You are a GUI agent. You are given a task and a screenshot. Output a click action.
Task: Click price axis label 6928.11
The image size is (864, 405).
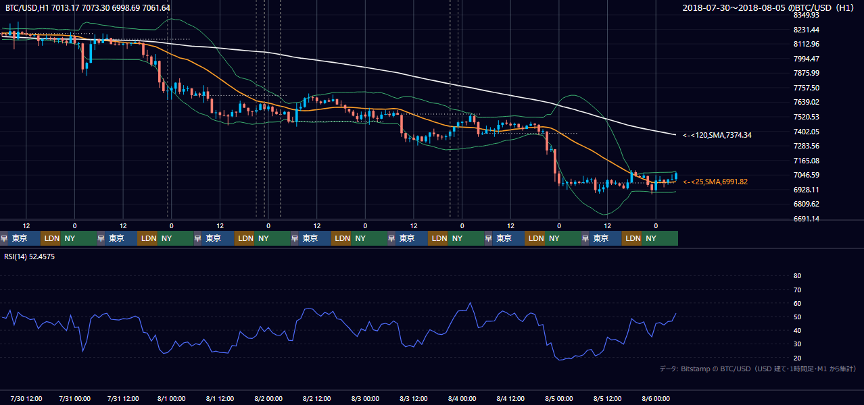[x=807, y=190]
